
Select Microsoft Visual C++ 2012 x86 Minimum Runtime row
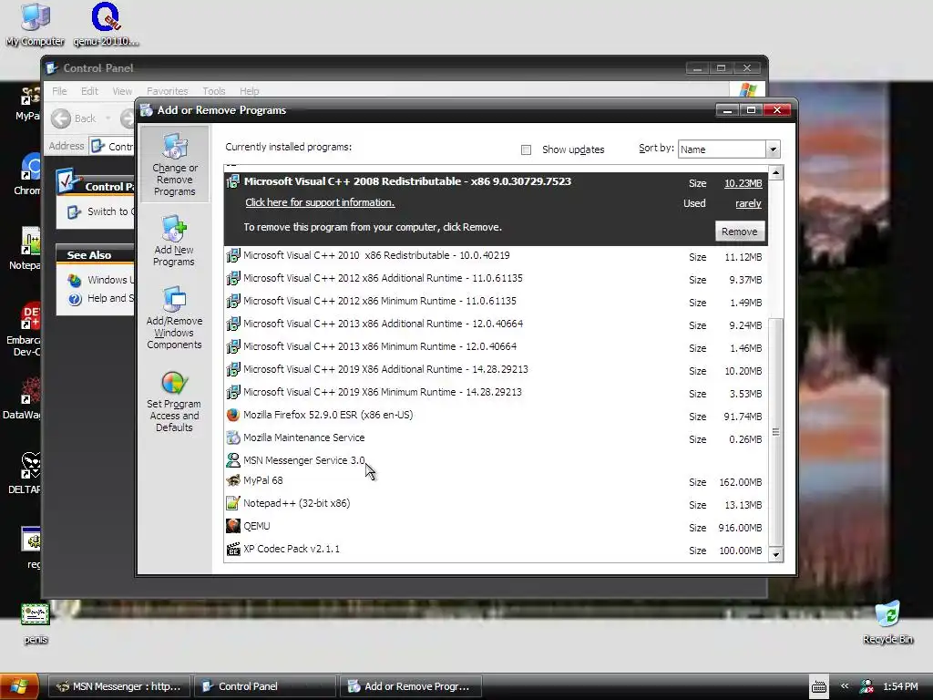pyautogui.click(x=496, y=301)
